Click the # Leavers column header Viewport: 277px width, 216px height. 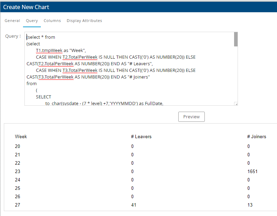(141, 136)
